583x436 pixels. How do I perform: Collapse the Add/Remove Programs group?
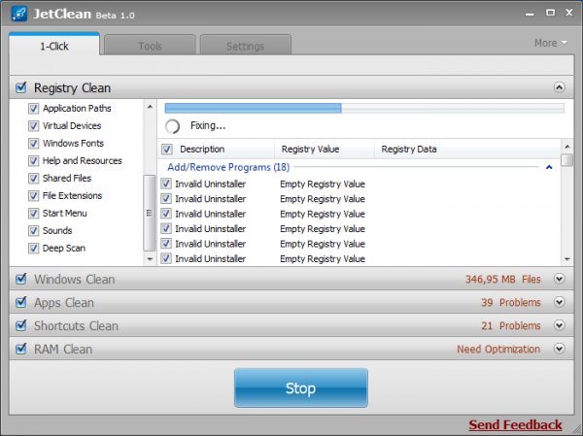click(549, 167)
